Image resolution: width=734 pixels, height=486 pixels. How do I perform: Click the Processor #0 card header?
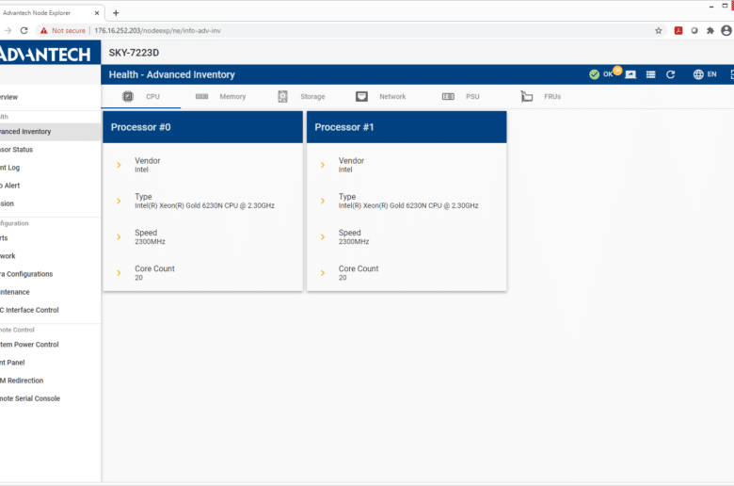[202, 127]
